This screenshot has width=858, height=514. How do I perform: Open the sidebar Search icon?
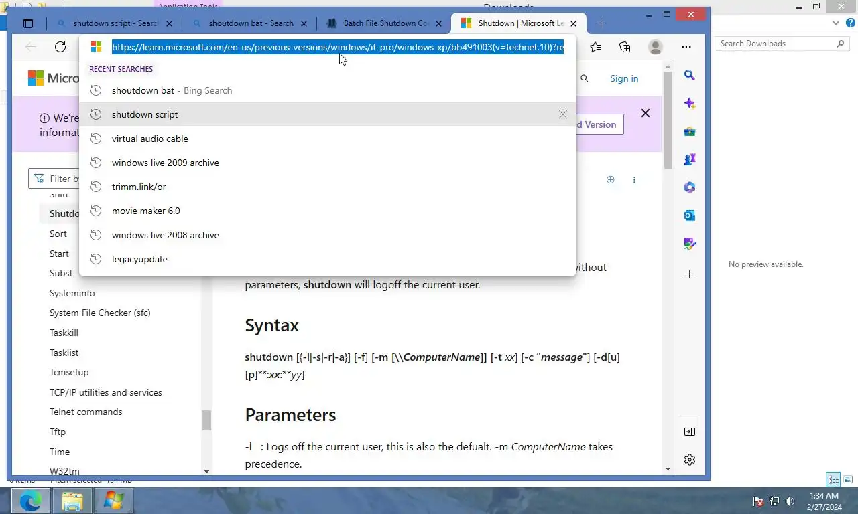click(x=690, y=76)
